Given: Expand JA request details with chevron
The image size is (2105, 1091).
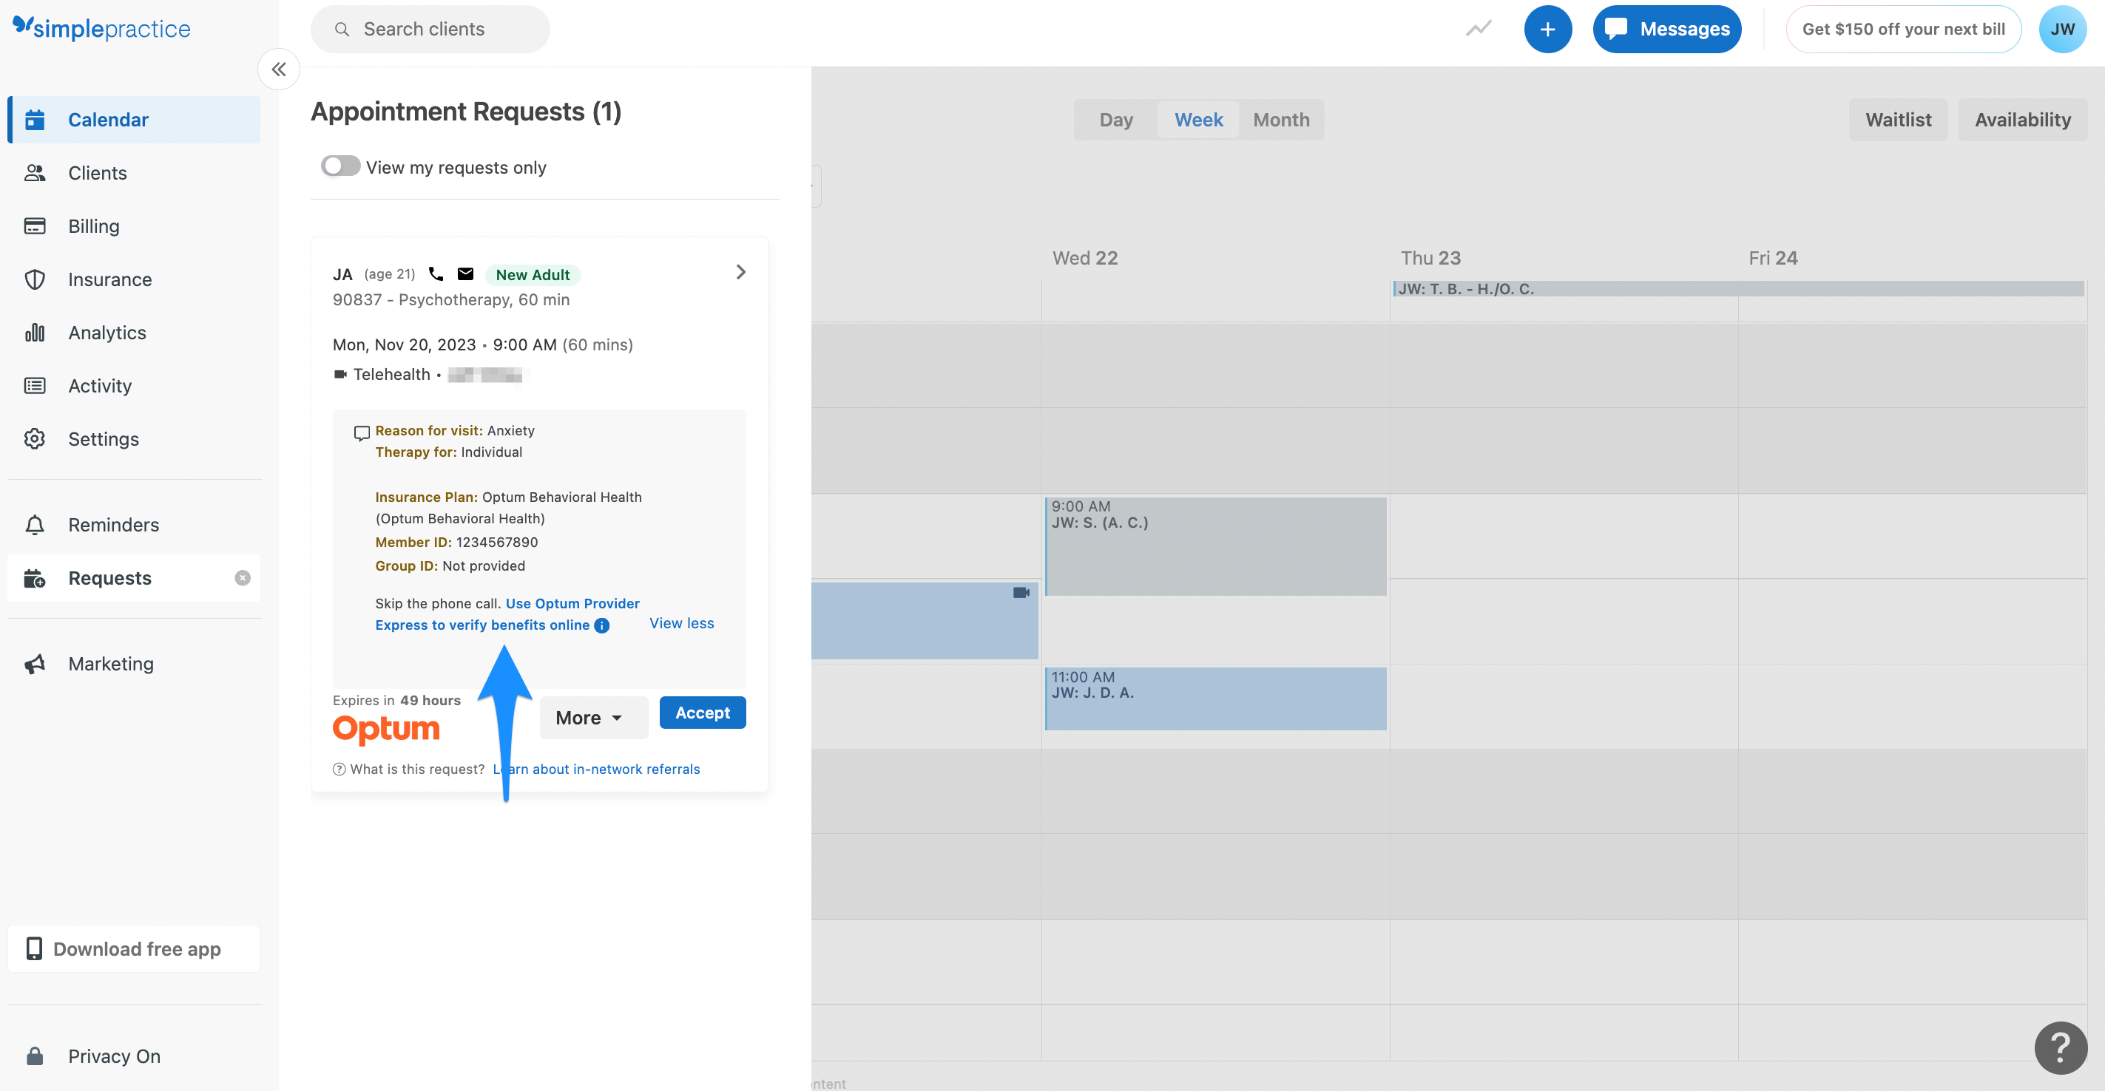Looking at the screenshot, I should 740,272.
